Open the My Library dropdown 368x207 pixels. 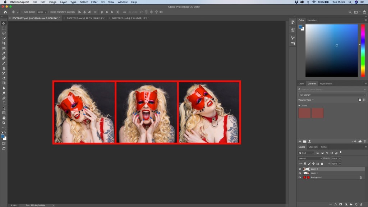332,95
